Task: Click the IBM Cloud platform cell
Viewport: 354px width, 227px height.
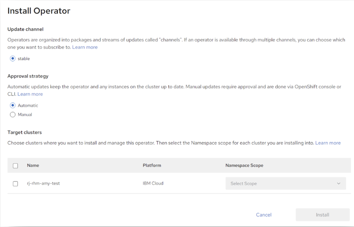Action: (x=153, y=183)
